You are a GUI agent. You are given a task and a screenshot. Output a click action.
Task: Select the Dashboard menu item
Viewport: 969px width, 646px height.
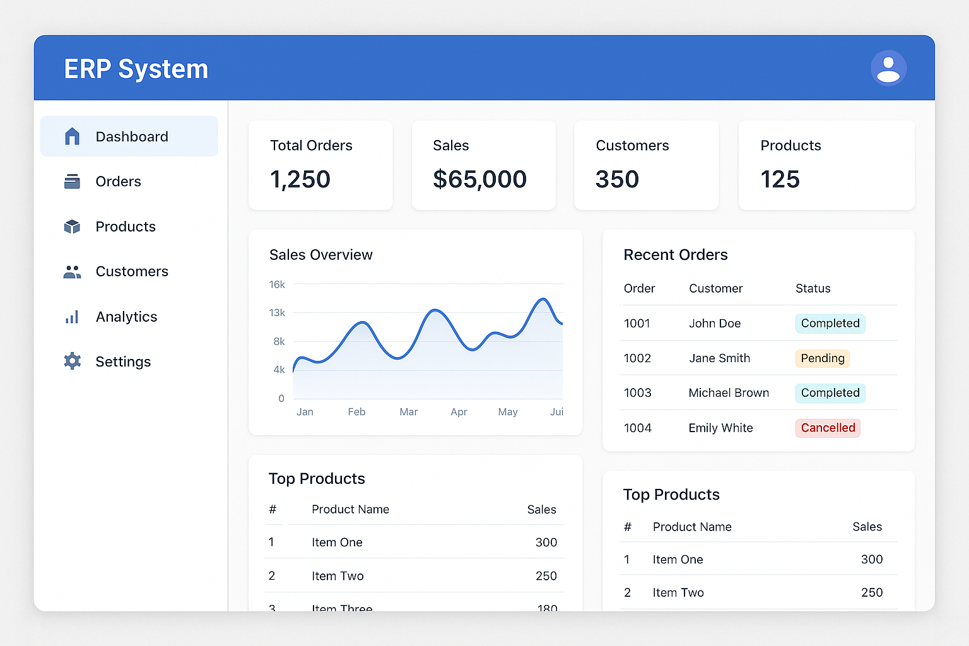pyautogui.click(x=129, y=136)
